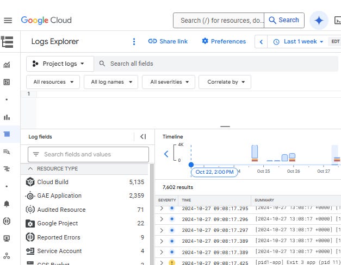
Task: Open the groups nodes icon at sidebar bottom
Action: pyautogui.click(x=7, y=256)
